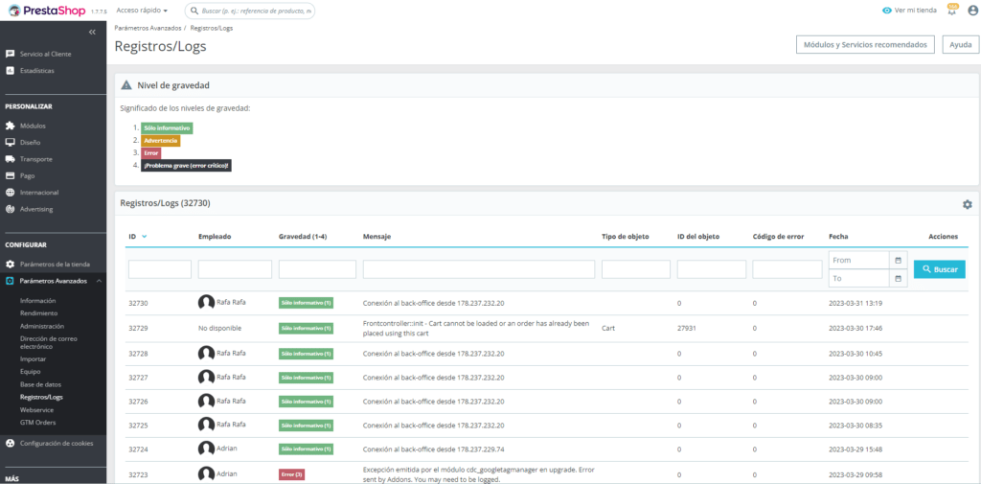Click the Adrian avatar in row 32724
Screen dimensions: 981x484
pos(207,449)
